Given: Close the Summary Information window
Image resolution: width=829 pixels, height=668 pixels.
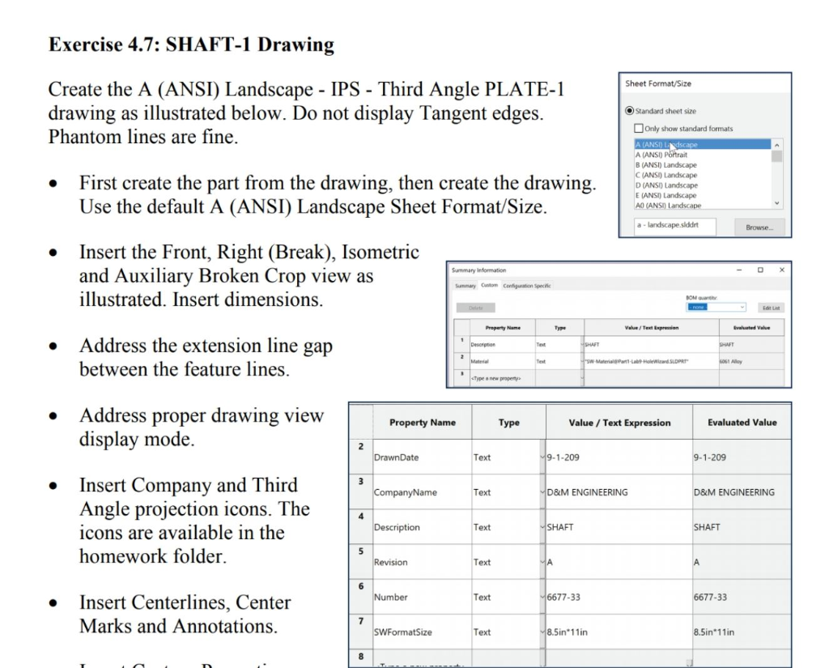Looking at the screenshot, I should [x=782, y=270].
